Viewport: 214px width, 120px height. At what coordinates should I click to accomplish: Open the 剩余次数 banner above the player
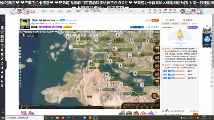(x=137, y=27)
